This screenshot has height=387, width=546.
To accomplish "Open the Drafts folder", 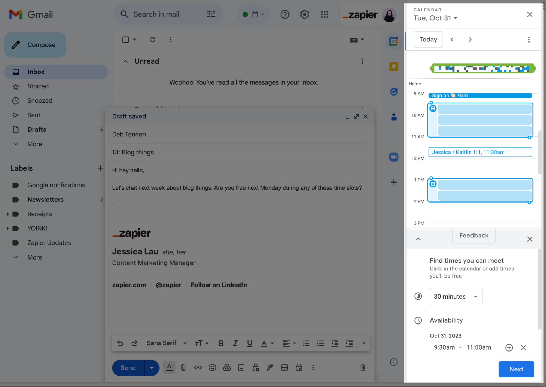I will pos(56,130).
